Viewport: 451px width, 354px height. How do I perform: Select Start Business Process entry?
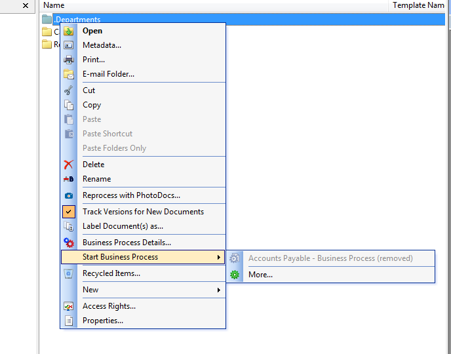[143, 257]
